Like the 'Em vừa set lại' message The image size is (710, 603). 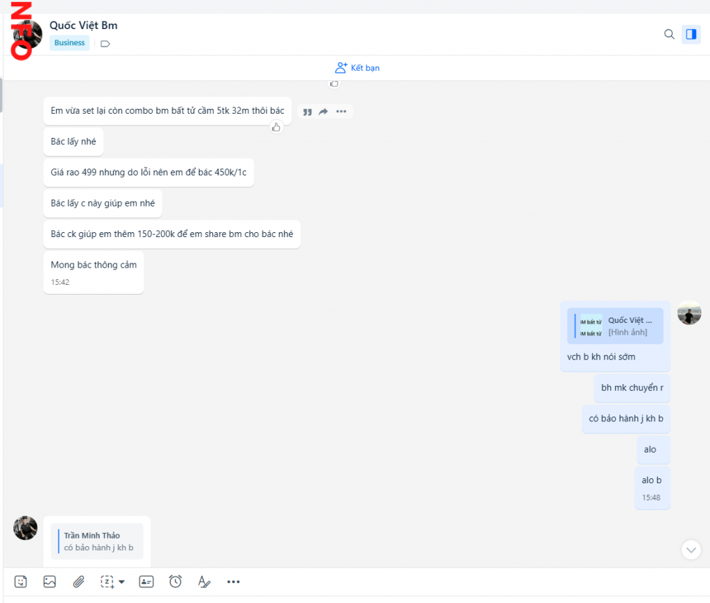(x=277, y=127)
